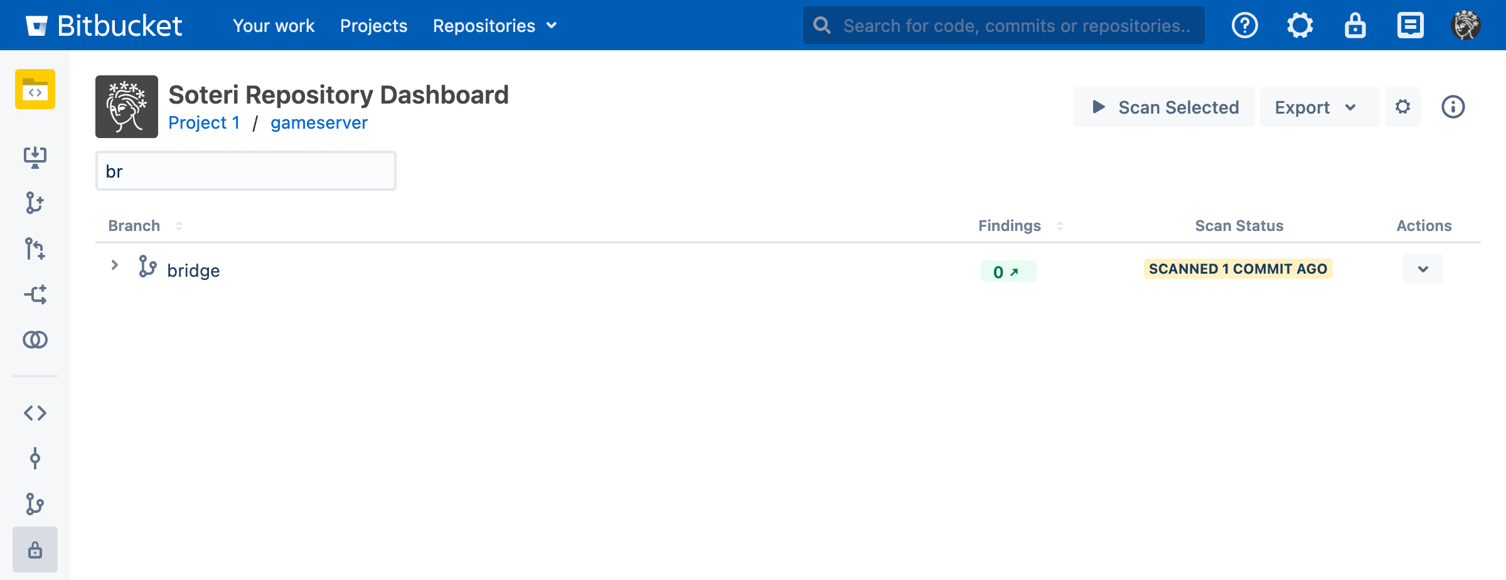
Task: Click dashboard settings gear button
Action: [1403, 107]
